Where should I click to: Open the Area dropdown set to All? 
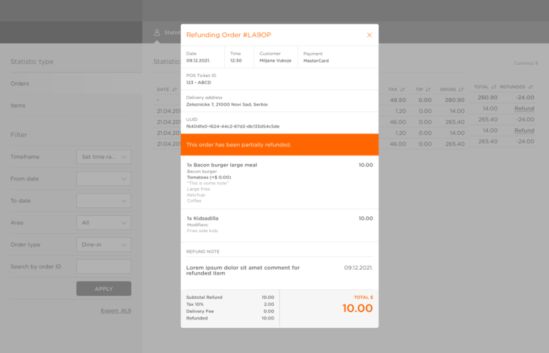click(103, 223)
